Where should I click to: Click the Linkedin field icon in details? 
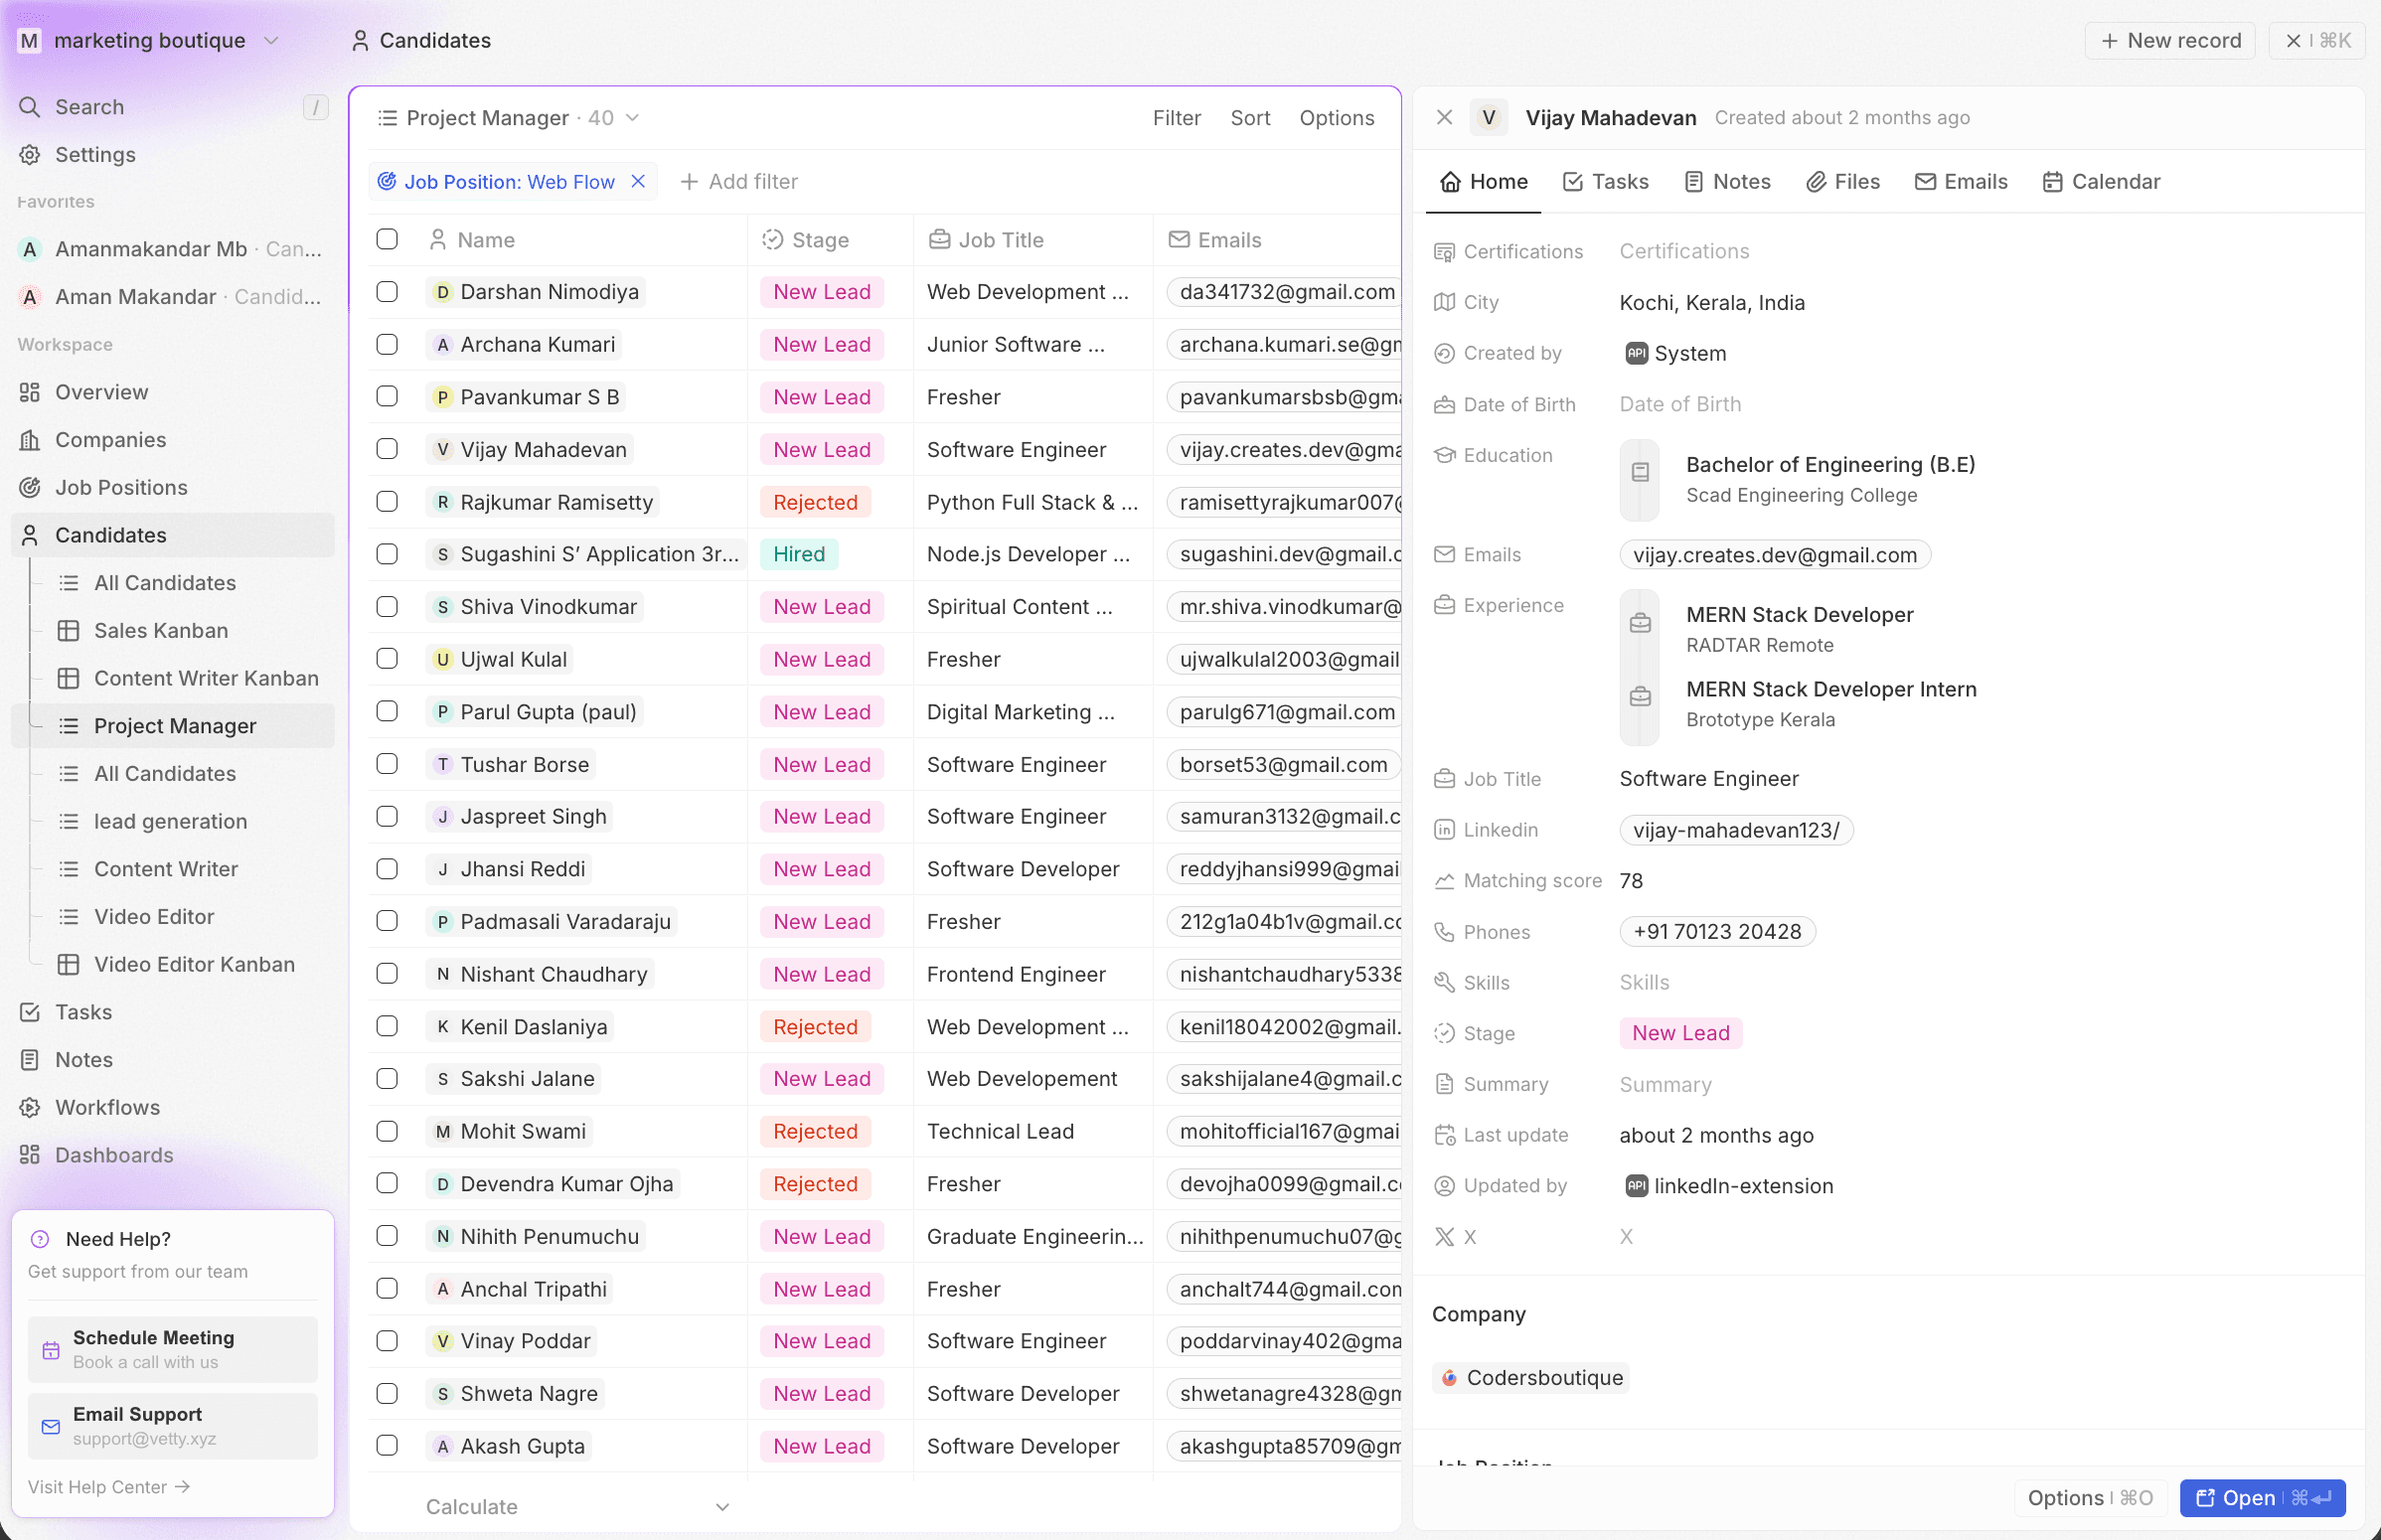1444,830
